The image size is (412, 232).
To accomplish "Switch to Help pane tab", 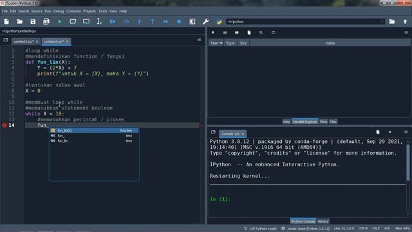I will point(286,122).
